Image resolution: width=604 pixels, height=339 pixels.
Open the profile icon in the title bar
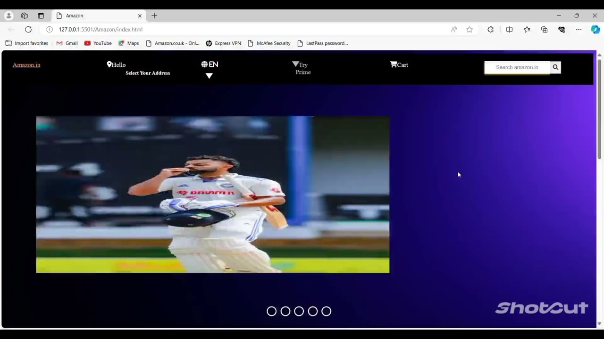click(x=8, y=16)
